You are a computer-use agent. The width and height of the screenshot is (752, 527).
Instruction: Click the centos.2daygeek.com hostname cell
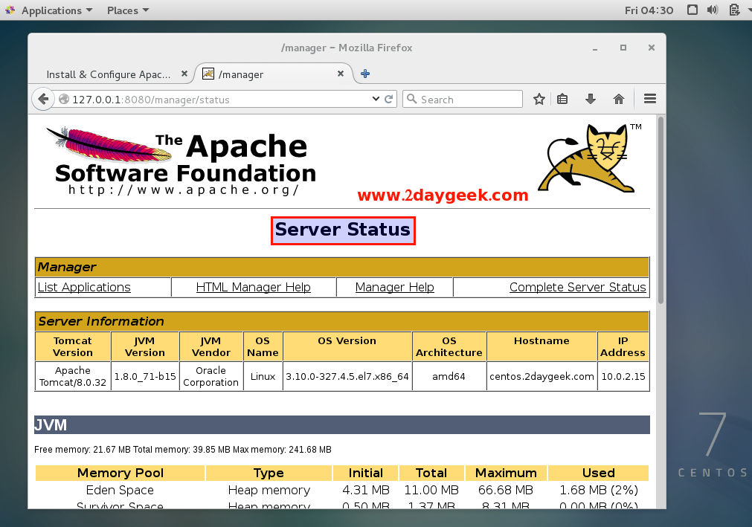point(541,377)
